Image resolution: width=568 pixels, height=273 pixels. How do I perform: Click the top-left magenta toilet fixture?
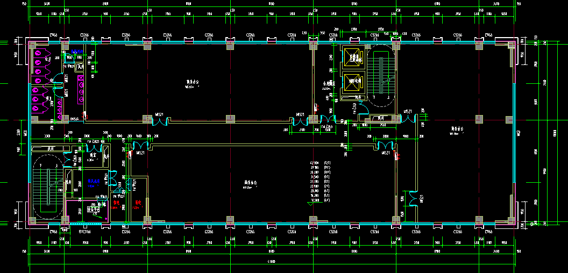pyautogui.click(x=38, y=54)
